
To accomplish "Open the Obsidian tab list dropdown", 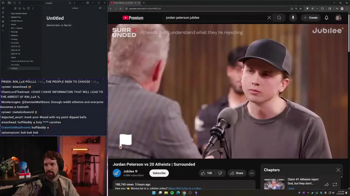I will [x=83, y=3].
